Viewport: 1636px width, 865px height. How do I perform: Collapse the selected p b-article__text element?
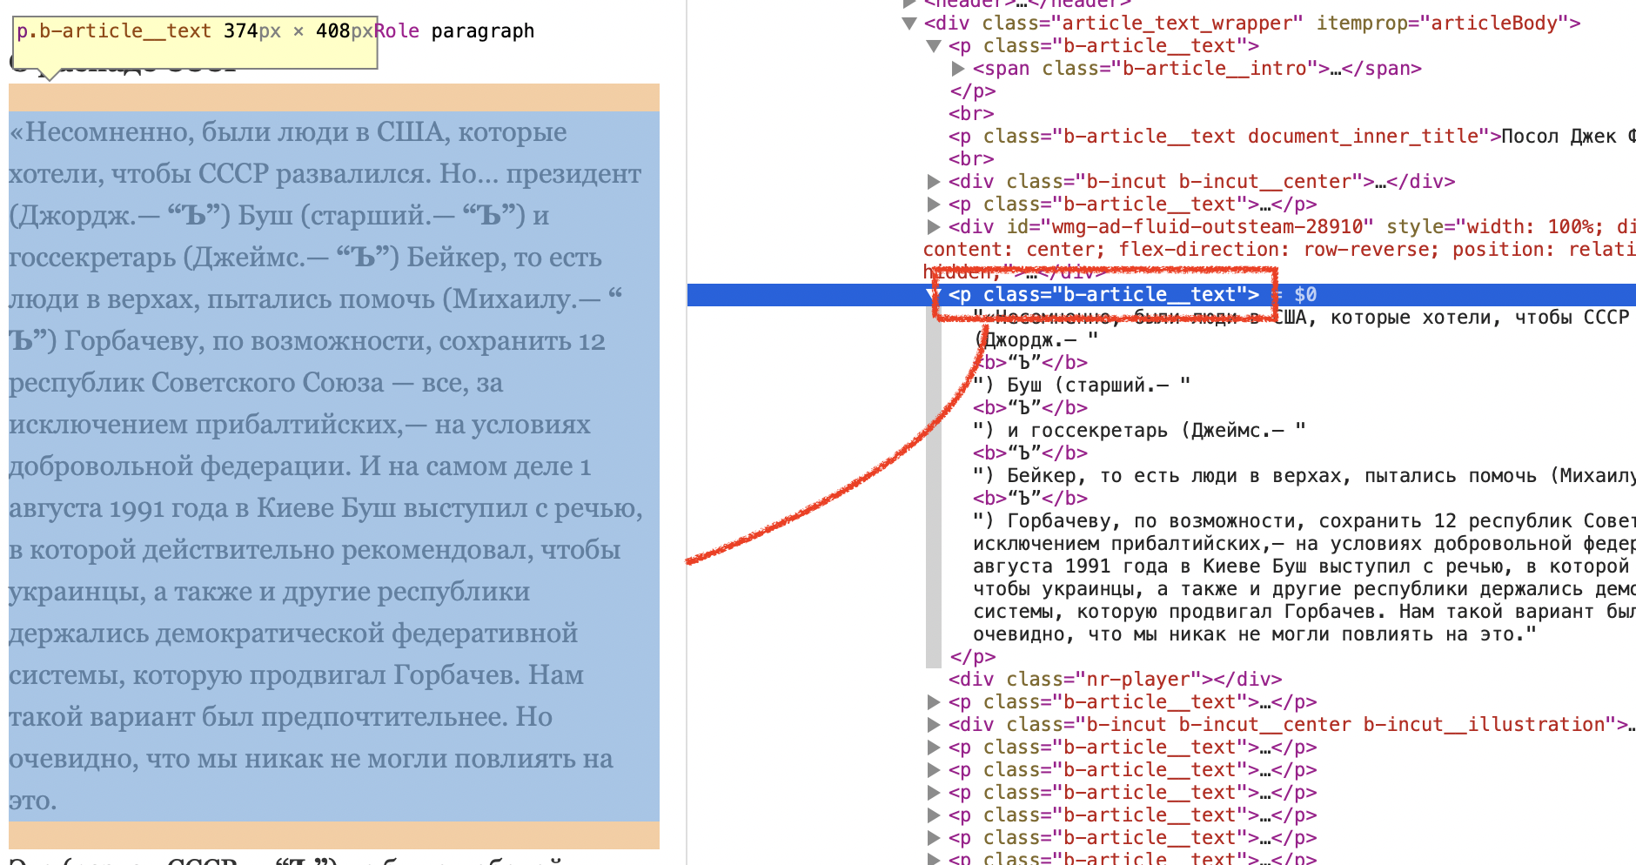point(934,294)
